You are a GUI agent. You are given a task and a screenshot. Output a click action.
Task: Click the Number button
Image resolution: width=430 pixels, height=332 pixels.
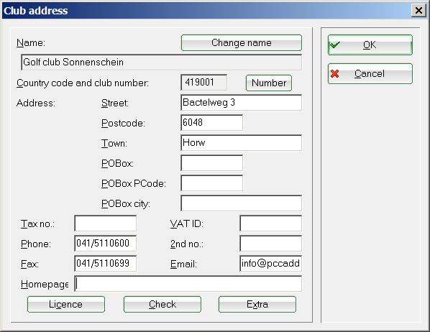(269, 83)
